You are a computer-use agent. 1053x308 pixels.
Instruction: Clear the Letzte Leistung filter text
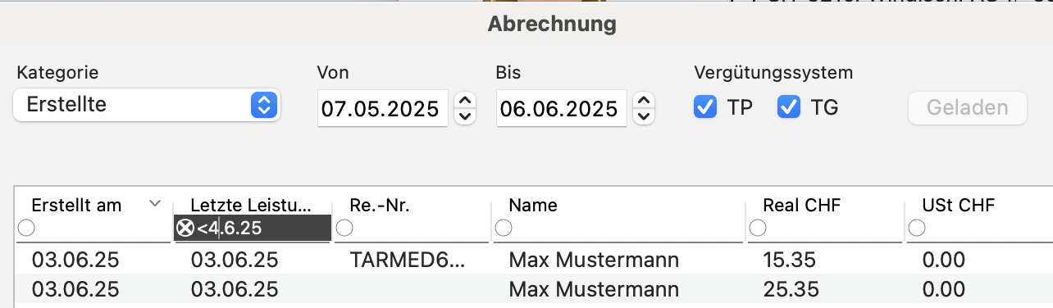[185, 228]
